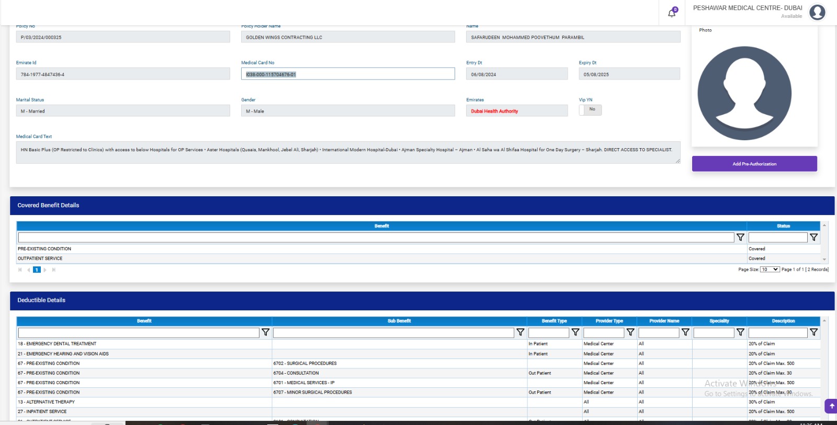Viewport: 837px width, 425px height.
Task: Jump to last page in benefit pager
Action: (x=53, y=270)
